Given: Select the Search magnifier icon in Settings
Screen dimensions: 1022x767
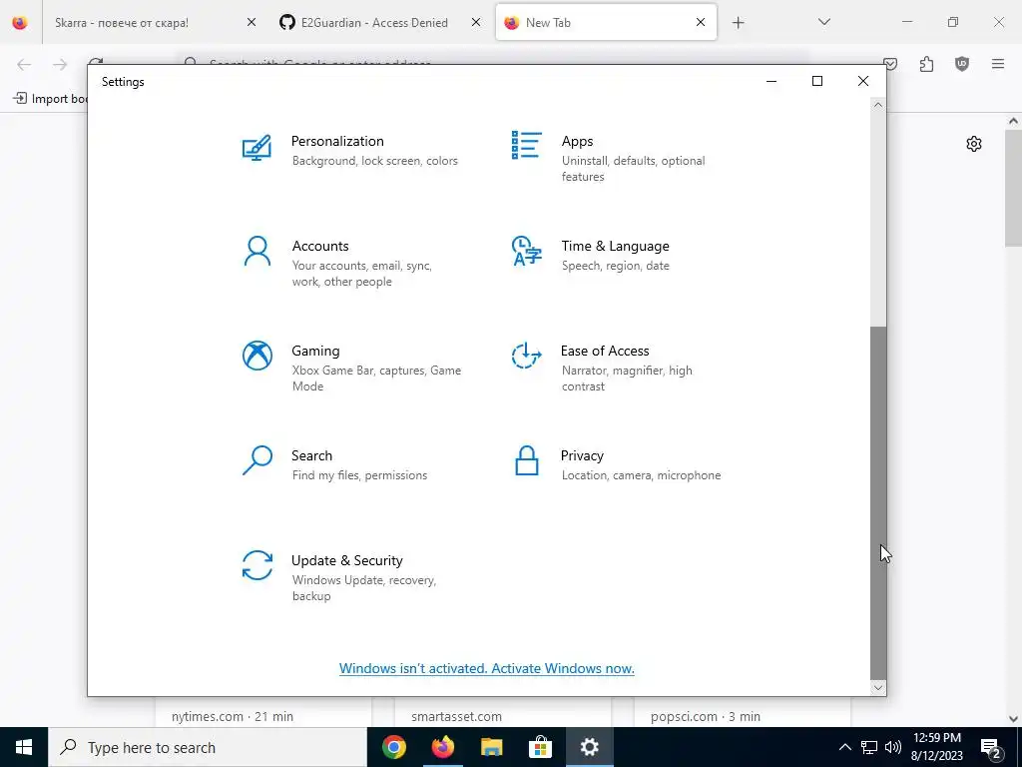Looking at the screenshot, I should (257, 460).
